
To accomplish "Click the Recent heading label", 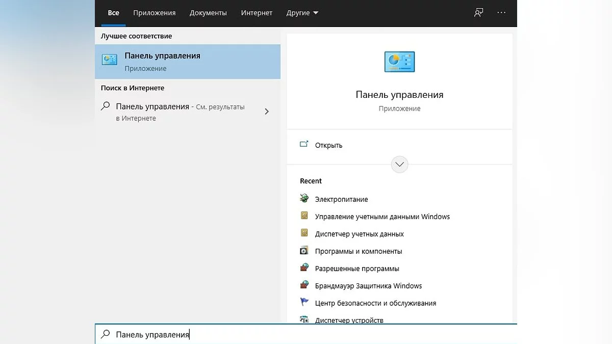I will [x=311, y=181].
